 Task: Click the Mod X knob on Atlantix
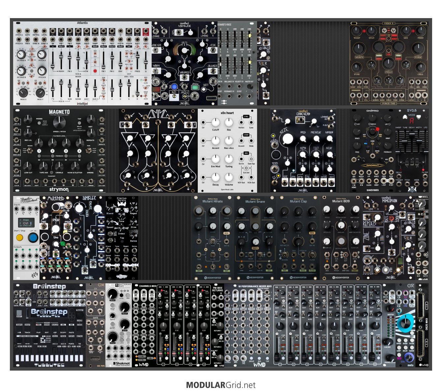point(23,92)
